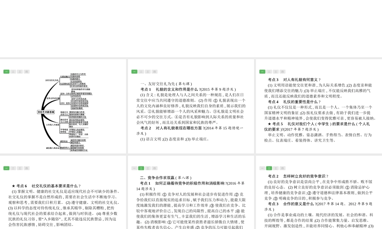Viewport: 382px width, 229px height.
Task: Select tab 二 on the 考点6 社交礼仪 slide
Action: coord(13,168)
